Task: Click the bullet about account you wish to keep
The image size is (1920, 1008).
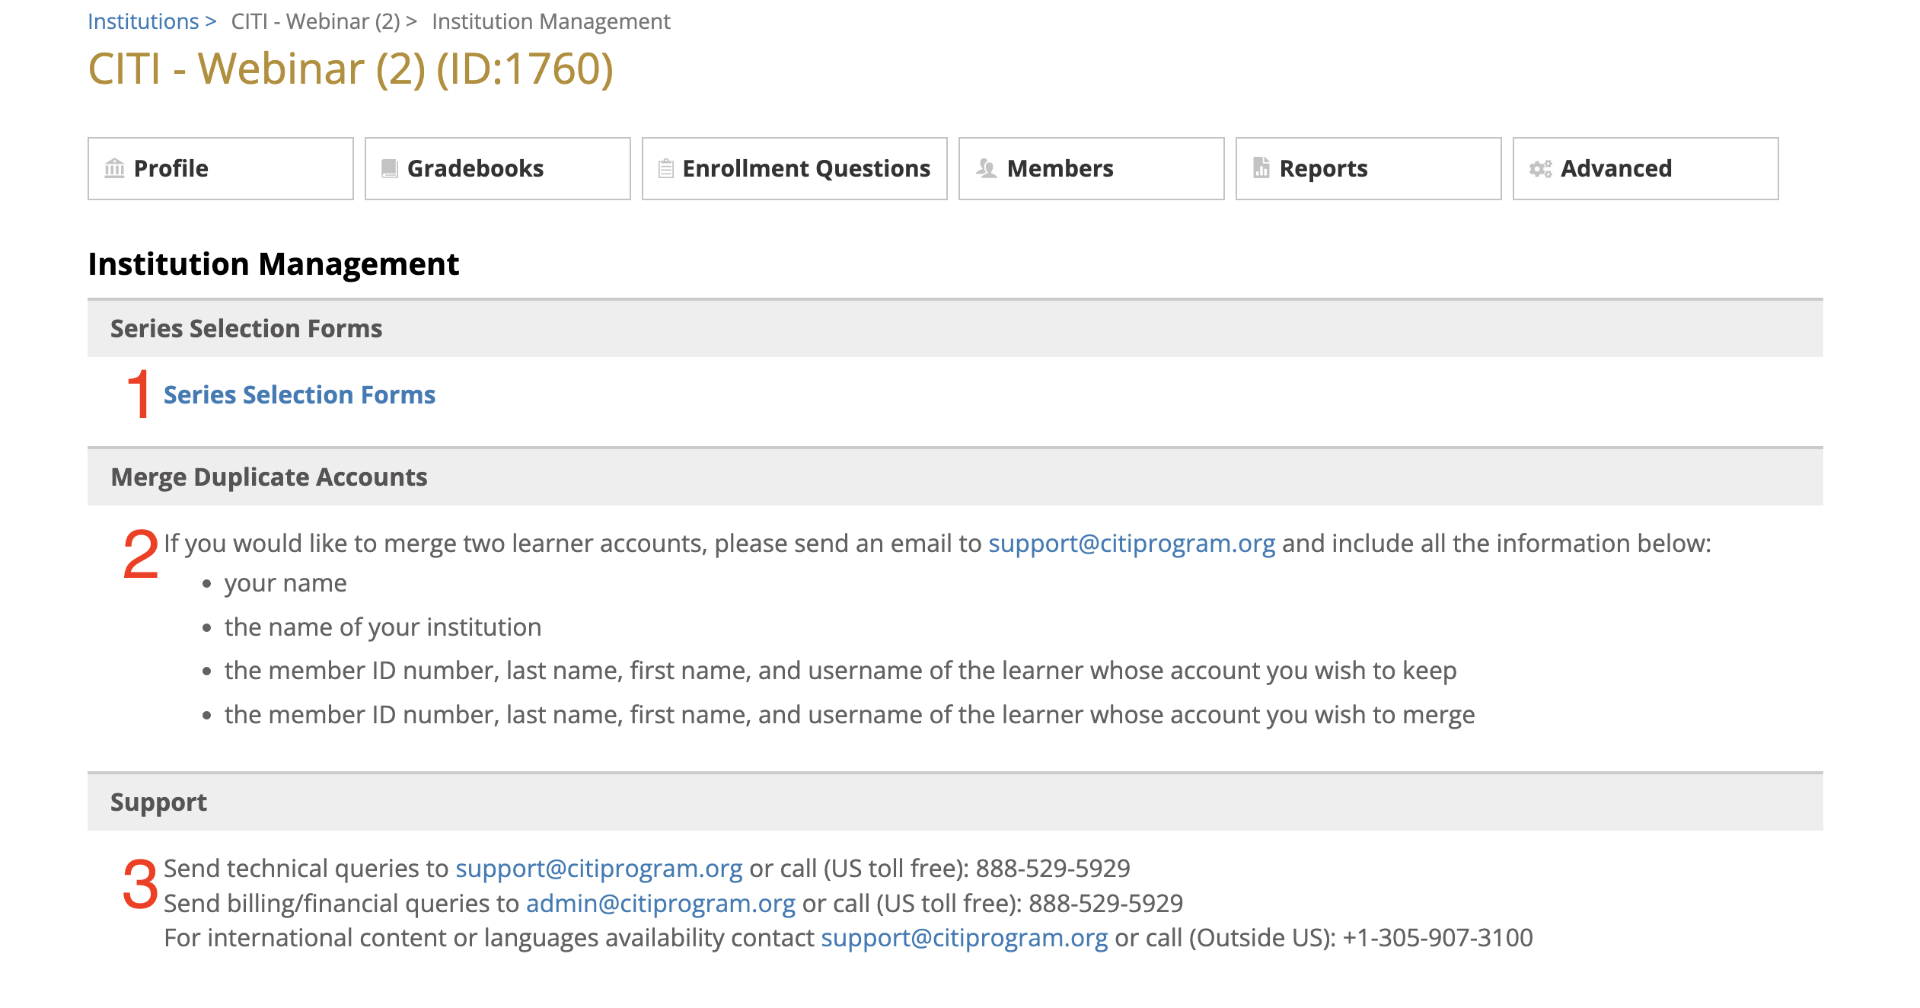Action: coord(840,670)
